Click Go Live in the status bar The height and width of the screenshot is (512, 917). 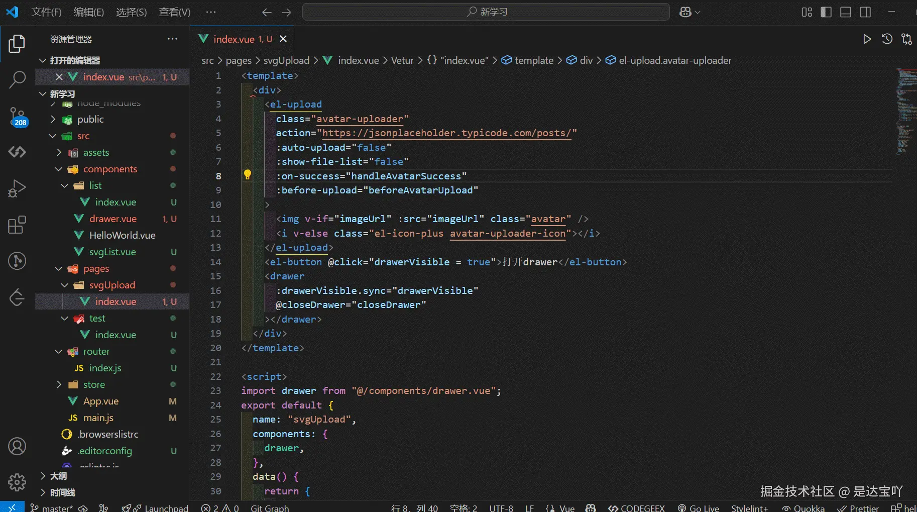(699, 508)
